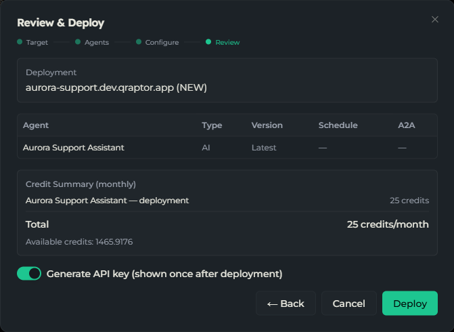Viewport: 454px width, 332px height.
Task: Select the Target step
Action: tap(32, 42)
